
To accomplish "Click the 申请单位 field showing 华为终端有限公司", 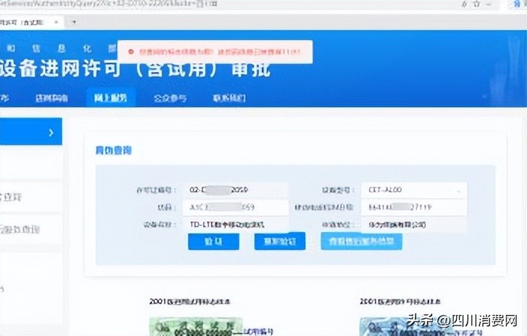I will 414,225.
